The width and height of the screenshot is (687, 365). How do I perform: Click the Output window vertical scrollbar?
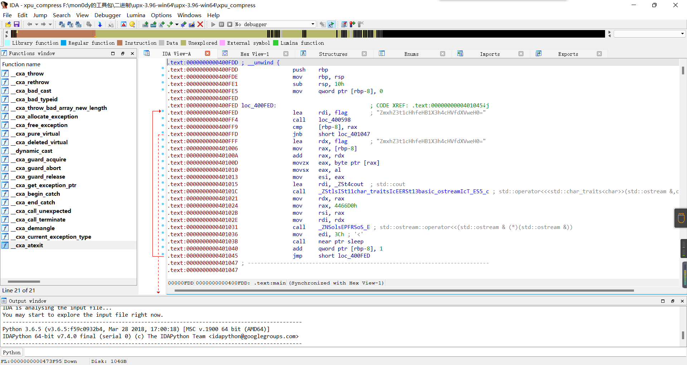pos(683,335)
